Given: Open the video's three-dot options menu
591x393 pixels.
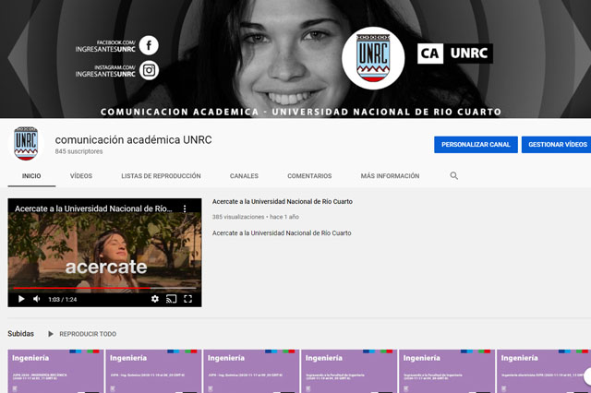Looking at the screenshot, I should tap(185, 208).
